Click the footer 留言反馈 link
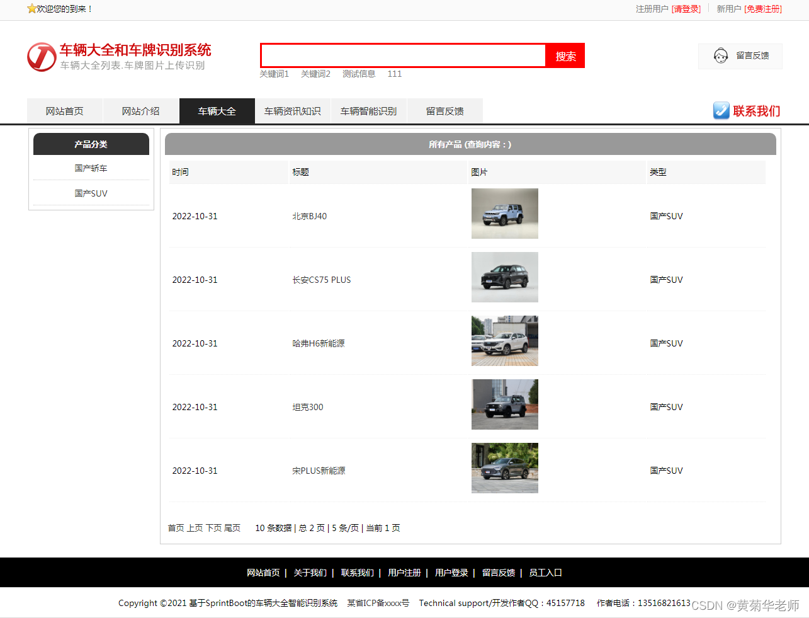Image resolution: width=809 pixels, height=618 pixels. 499,573
